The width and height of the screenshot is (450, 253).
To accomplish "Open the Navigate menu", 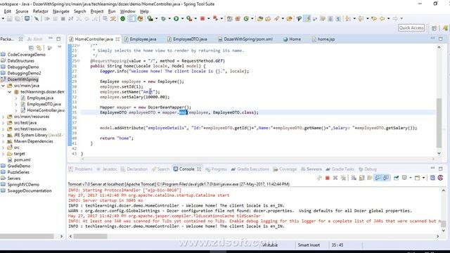I will point(61,11).
